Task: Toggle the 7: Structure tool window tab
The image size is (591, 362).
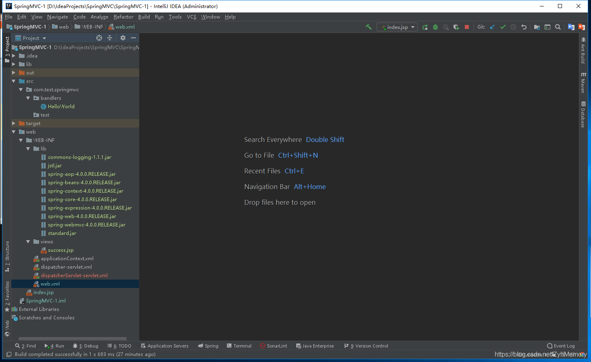Action: coord(7,256)
